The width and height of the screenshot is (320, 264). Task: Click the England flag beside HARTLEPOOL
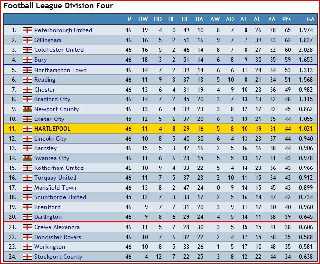click(x=27, y=129)
